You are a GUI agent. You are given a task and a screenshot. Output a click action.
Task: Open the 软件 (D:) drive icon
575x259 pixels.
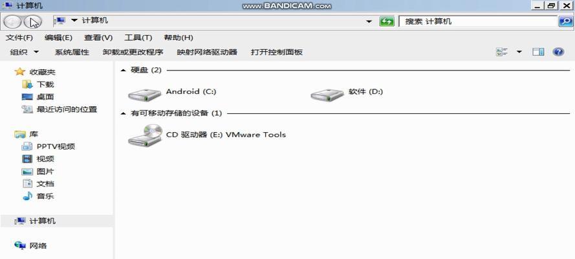click(327, 95)
